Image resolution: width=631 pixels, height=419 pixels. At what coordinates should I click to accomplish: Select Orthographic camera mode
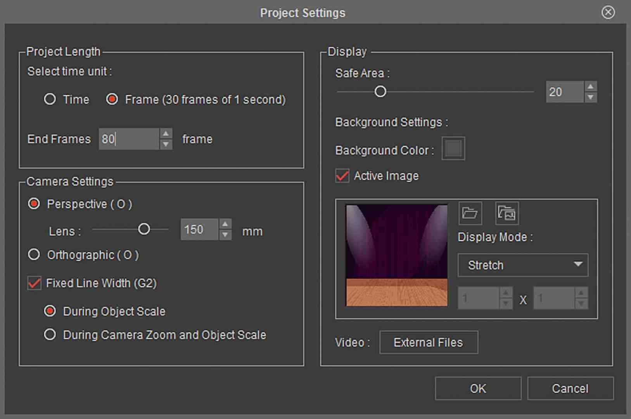[34, 255]
